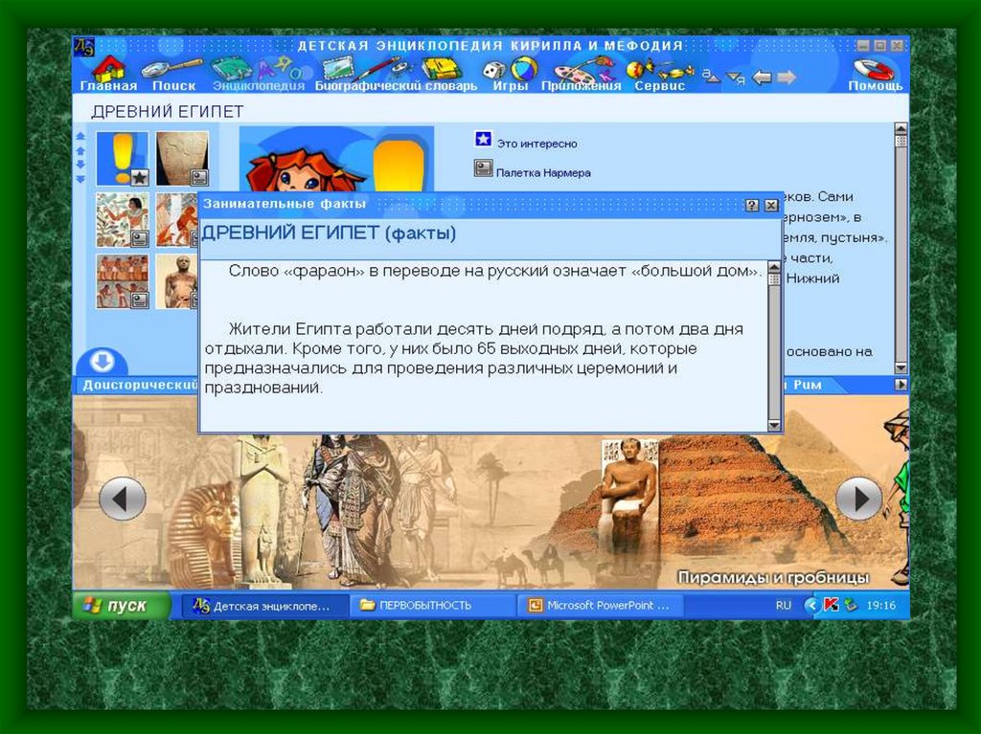Viewport: 981px width, 734px height.
Task: Go to Главная via house icon
Action: tap(108, 75)
